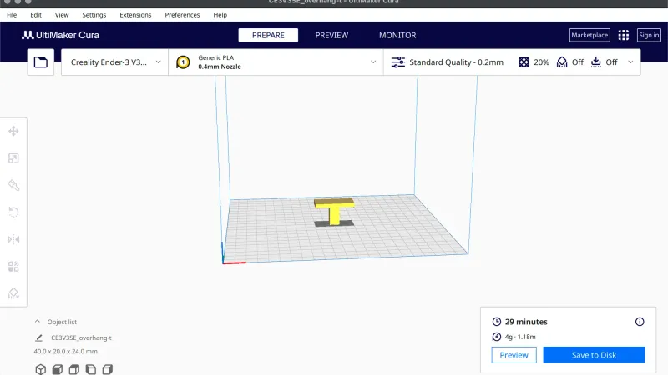Select the yellow T model on build plate

click(x=335, y=211)
